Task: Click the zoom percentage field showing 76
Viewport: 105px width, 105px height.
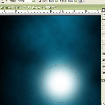Action: tap(103, 104)
